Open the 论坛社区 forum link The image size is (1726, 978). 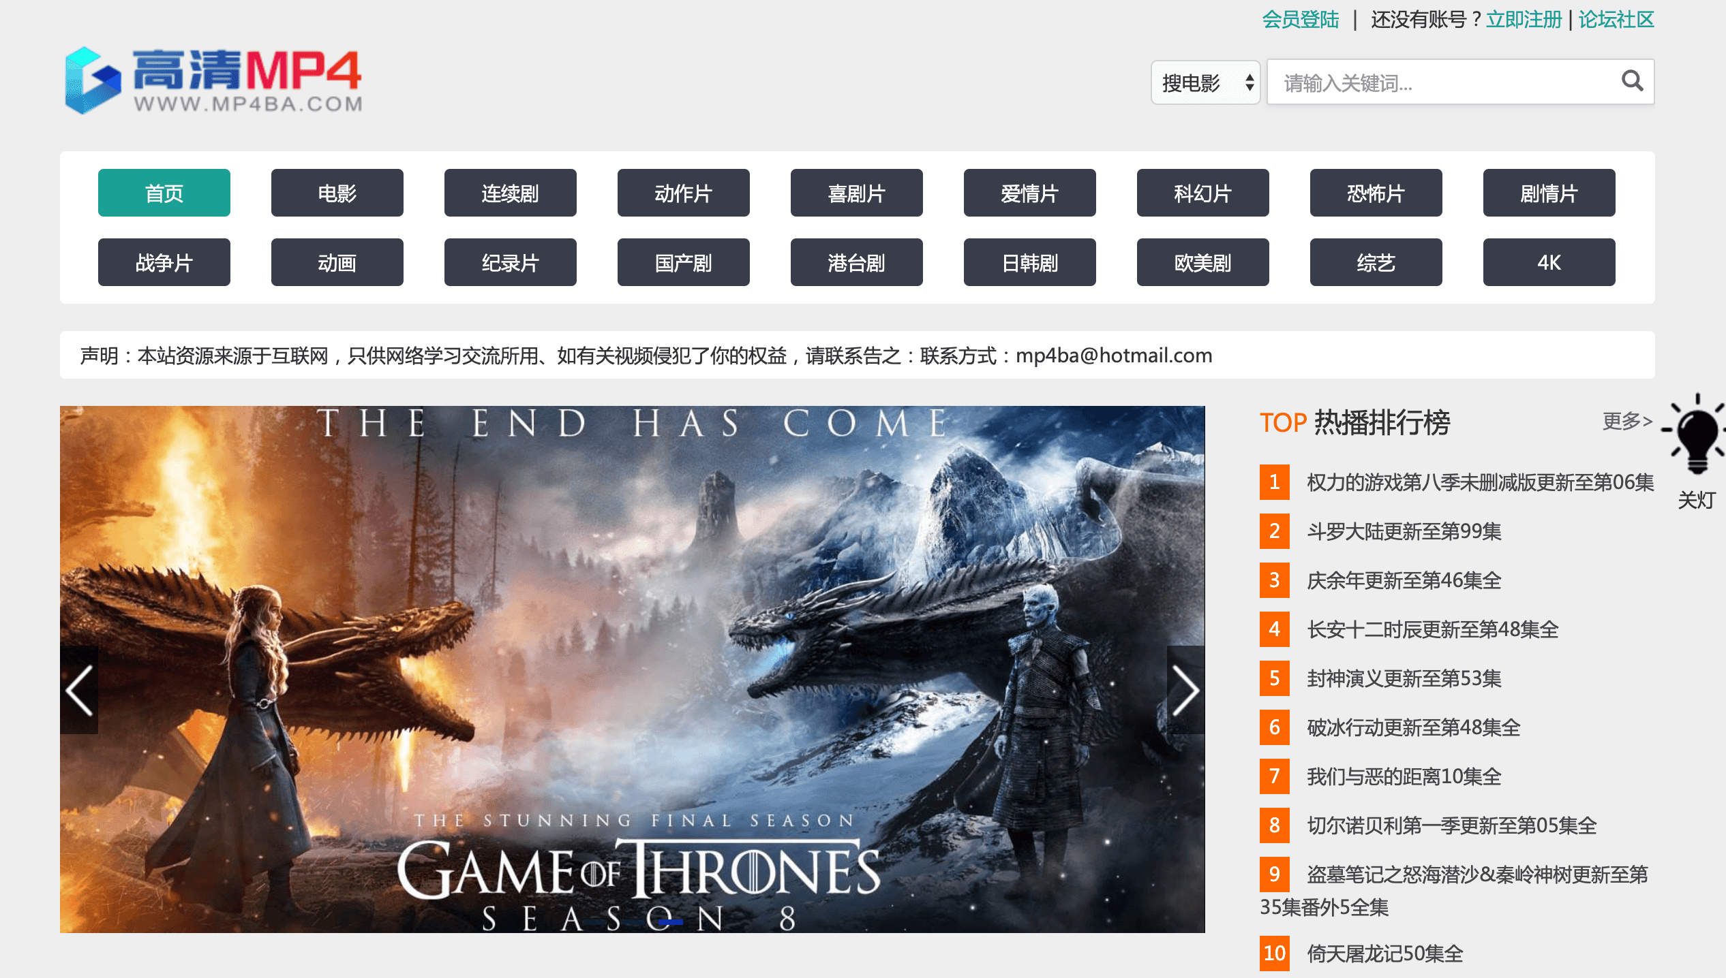click(1616, 20)
